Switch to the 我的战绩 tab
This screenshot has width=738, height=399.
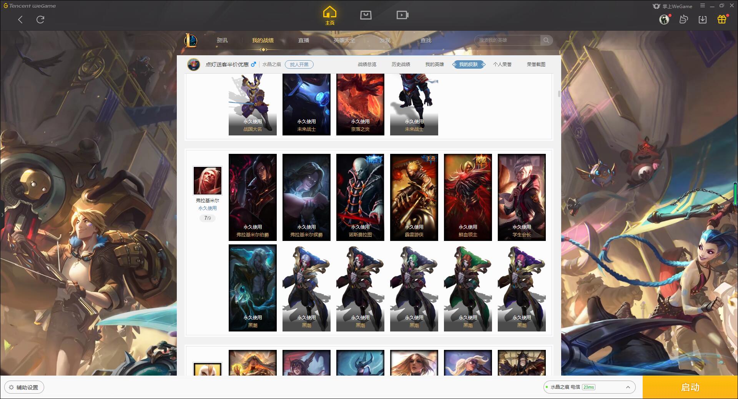(x=263, y=40)
